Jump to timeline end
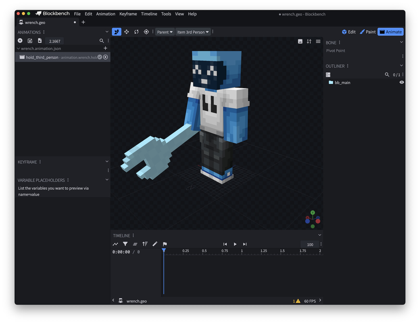This screenshot has width=420, height=324. coord(245,244)
